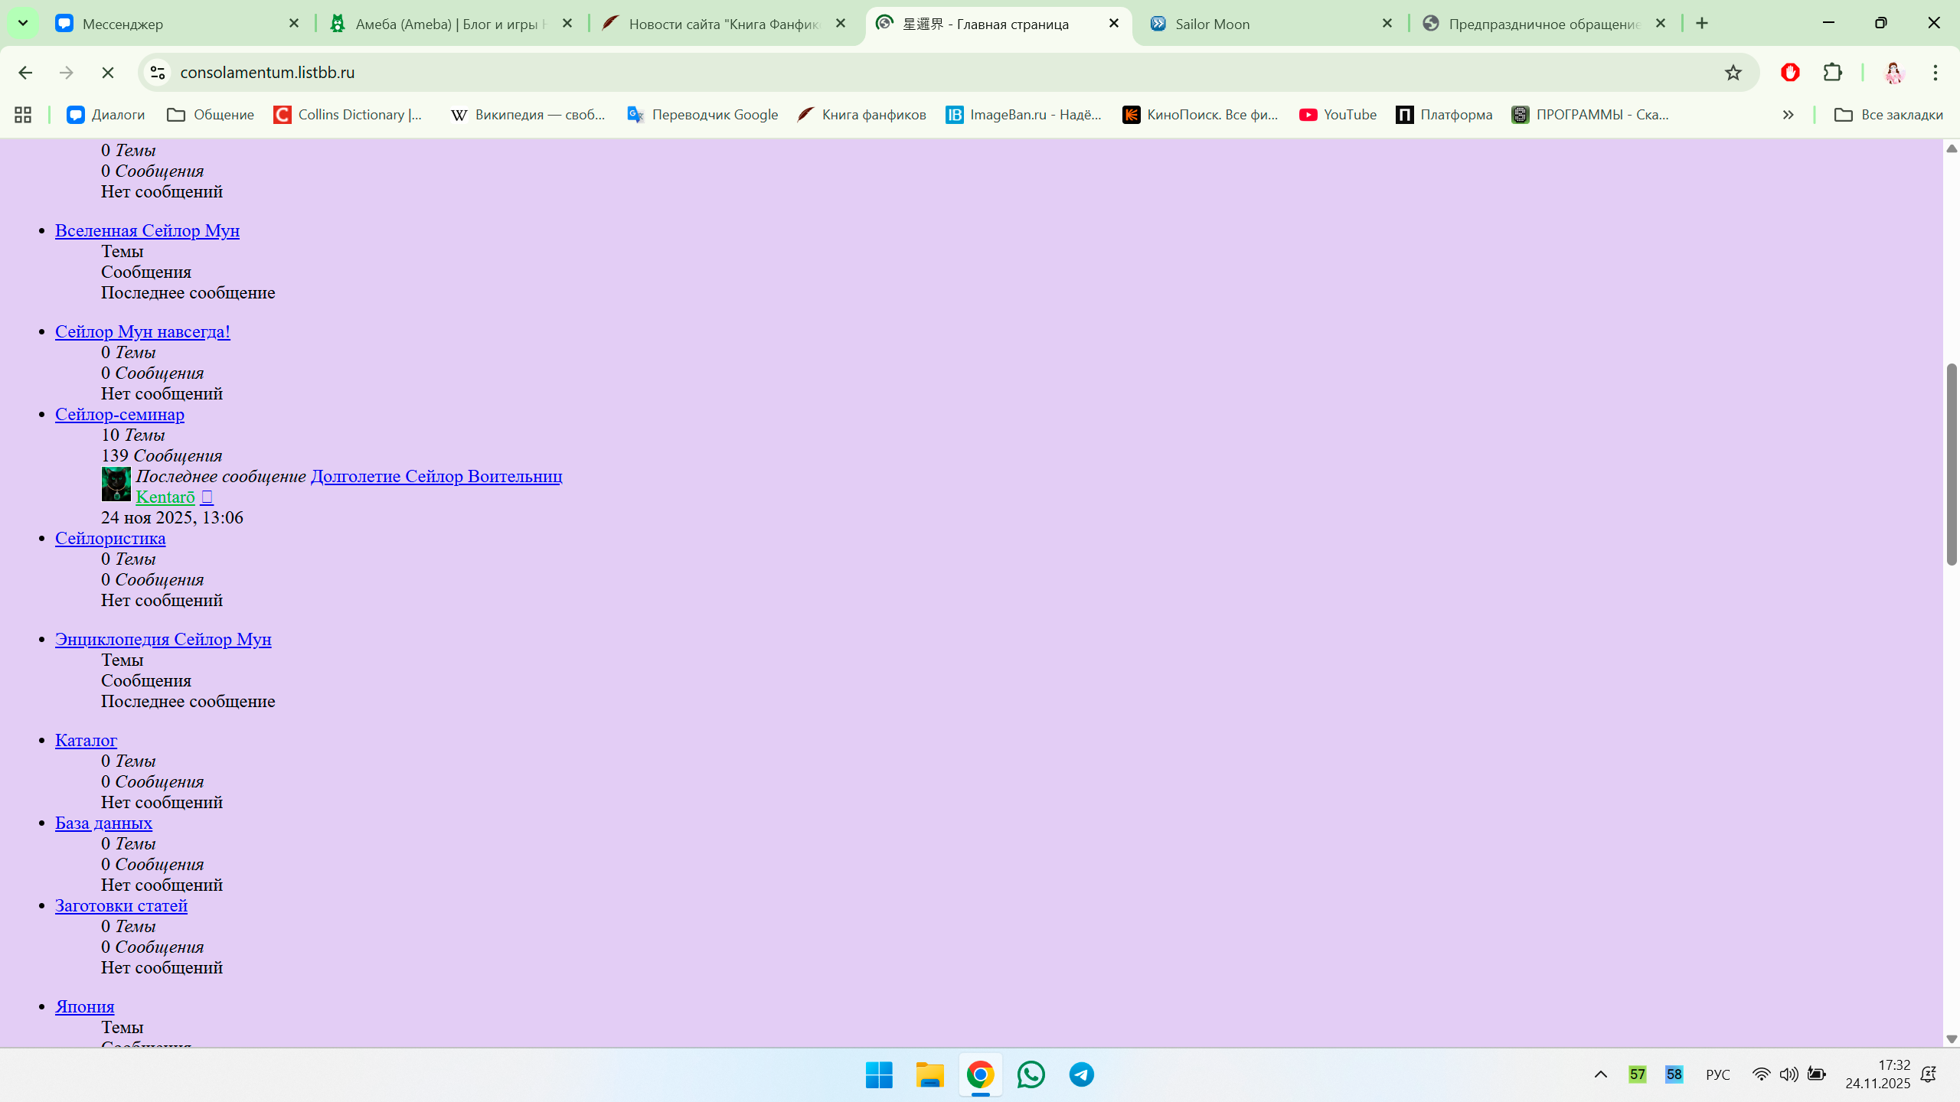Click the red adblock extension icon
The width and height of the screenshot is (1960, 1102).
(1790, 73)
